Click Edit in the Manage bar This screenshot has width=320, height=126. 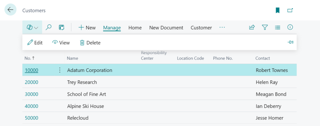35,43
